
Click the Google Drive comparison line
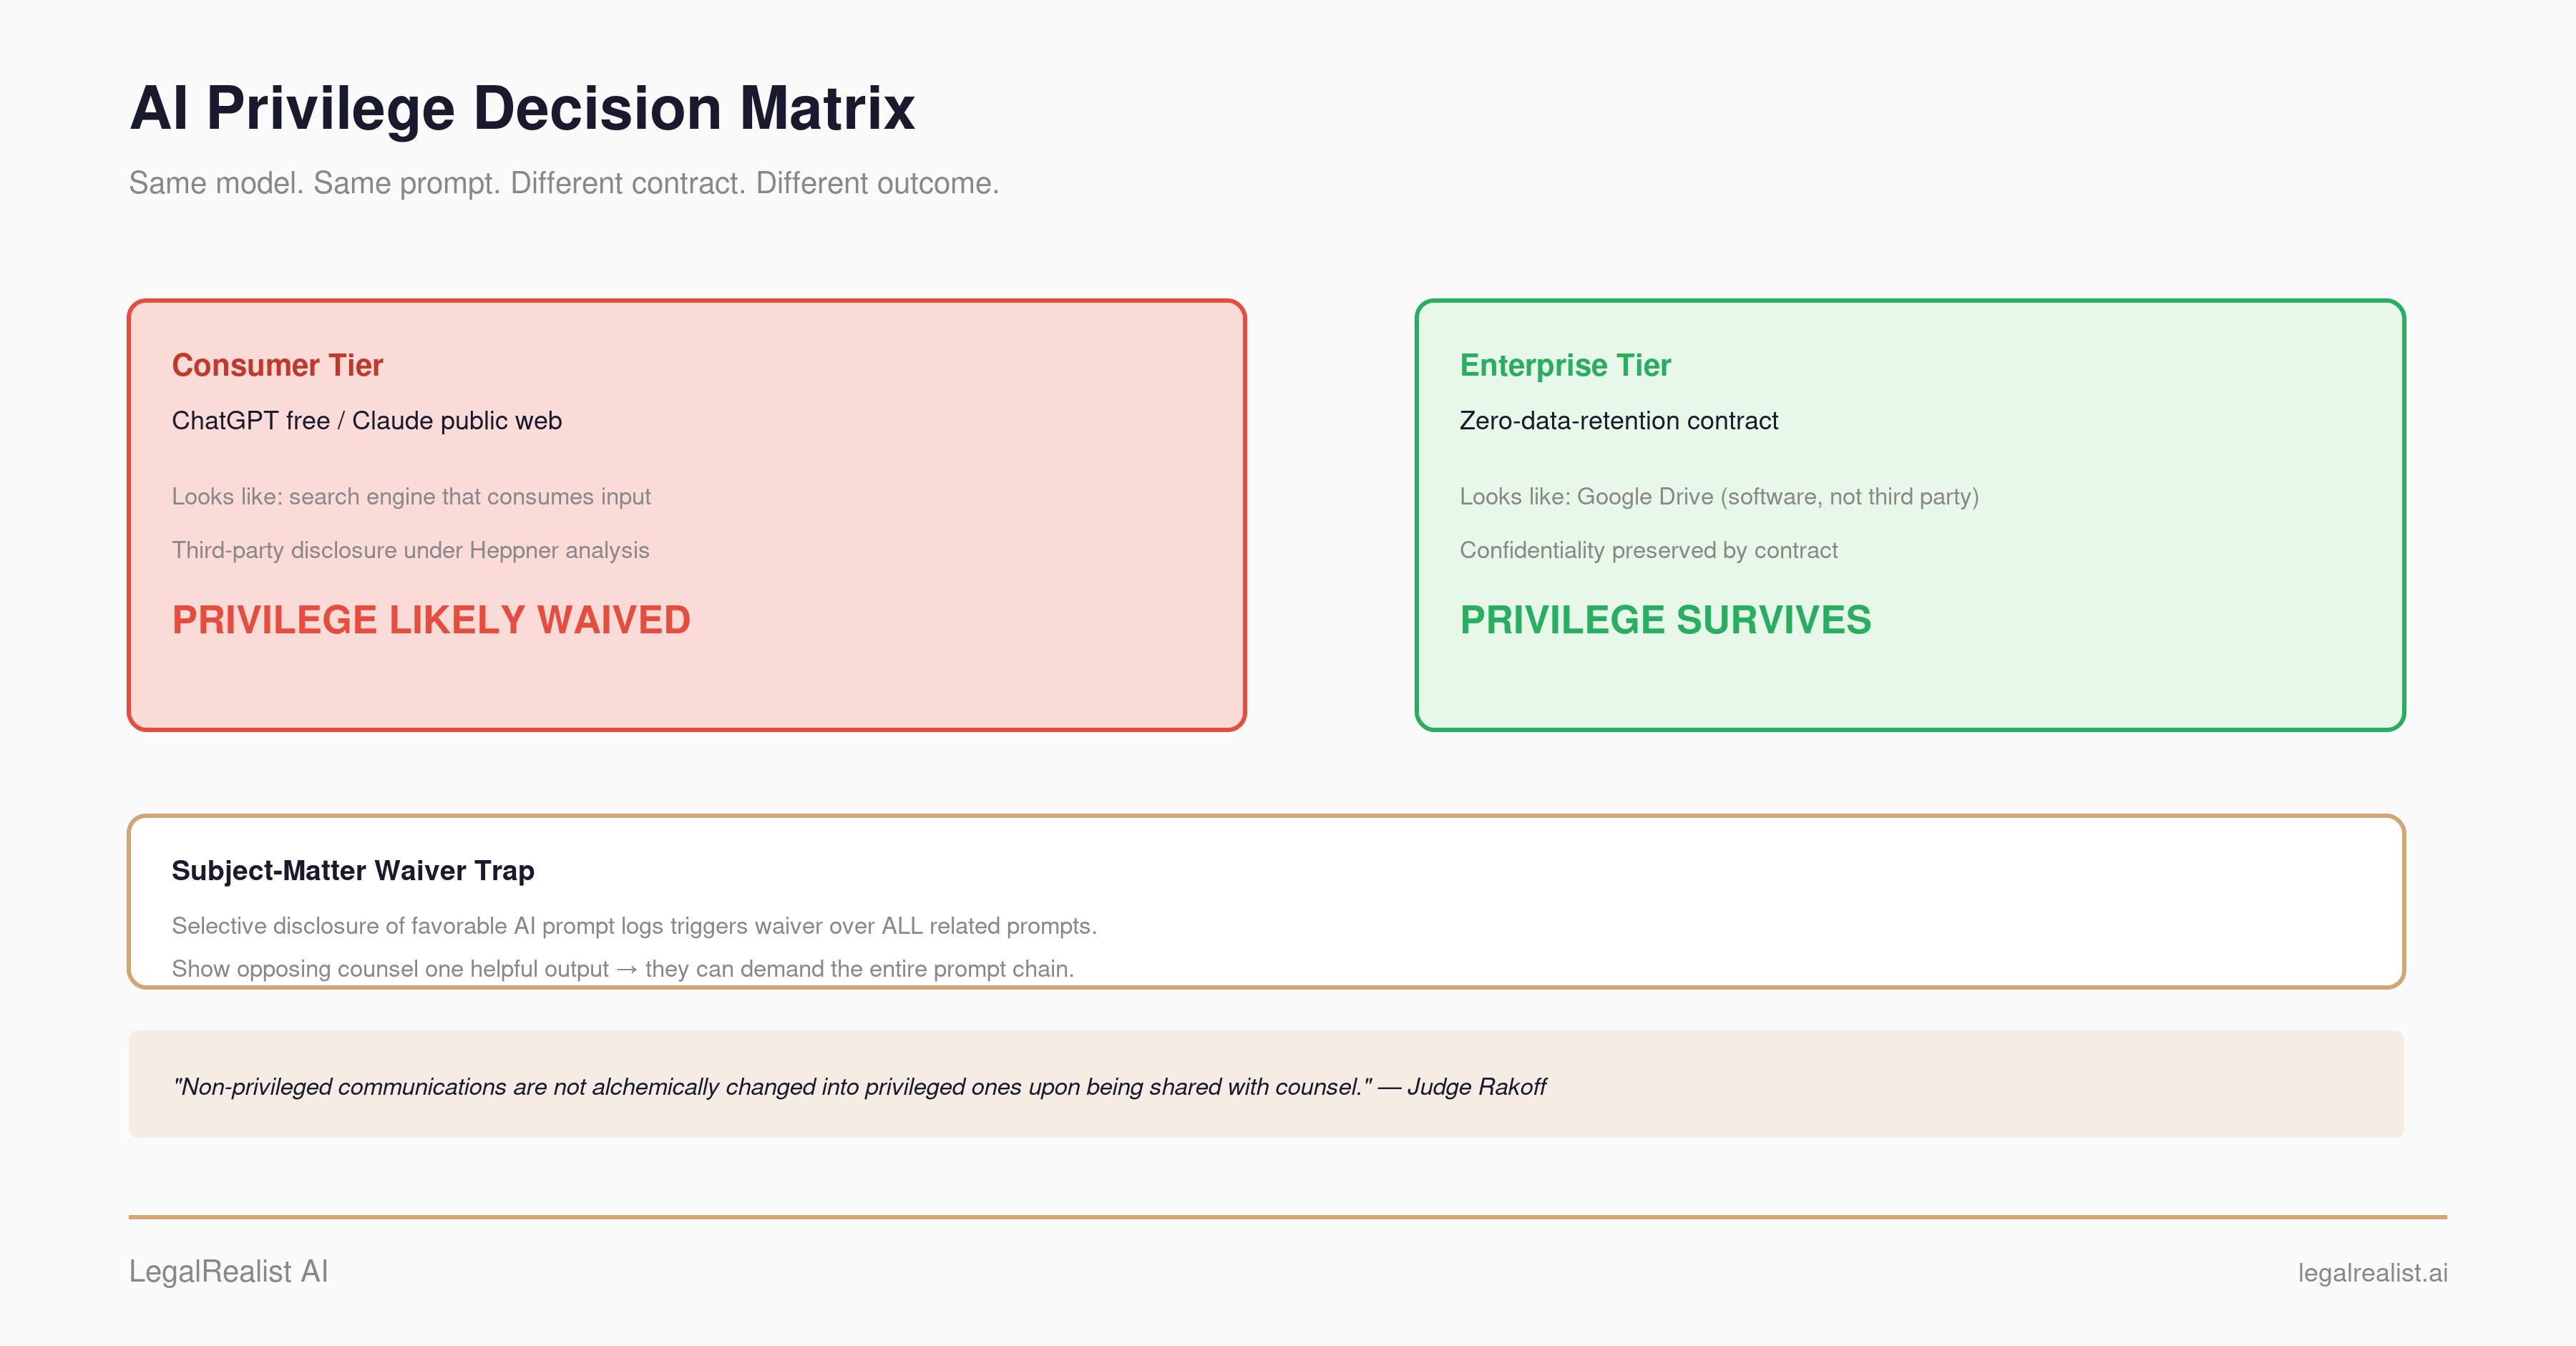pyautogui.click(x=1719, y=497)
